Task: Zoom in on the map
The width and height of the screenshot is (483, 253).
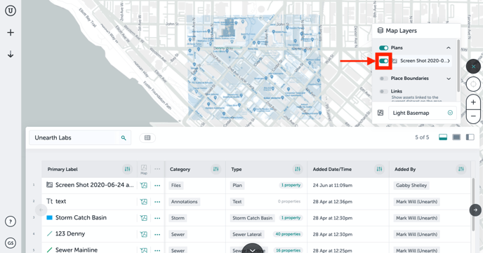Action: 473,102
